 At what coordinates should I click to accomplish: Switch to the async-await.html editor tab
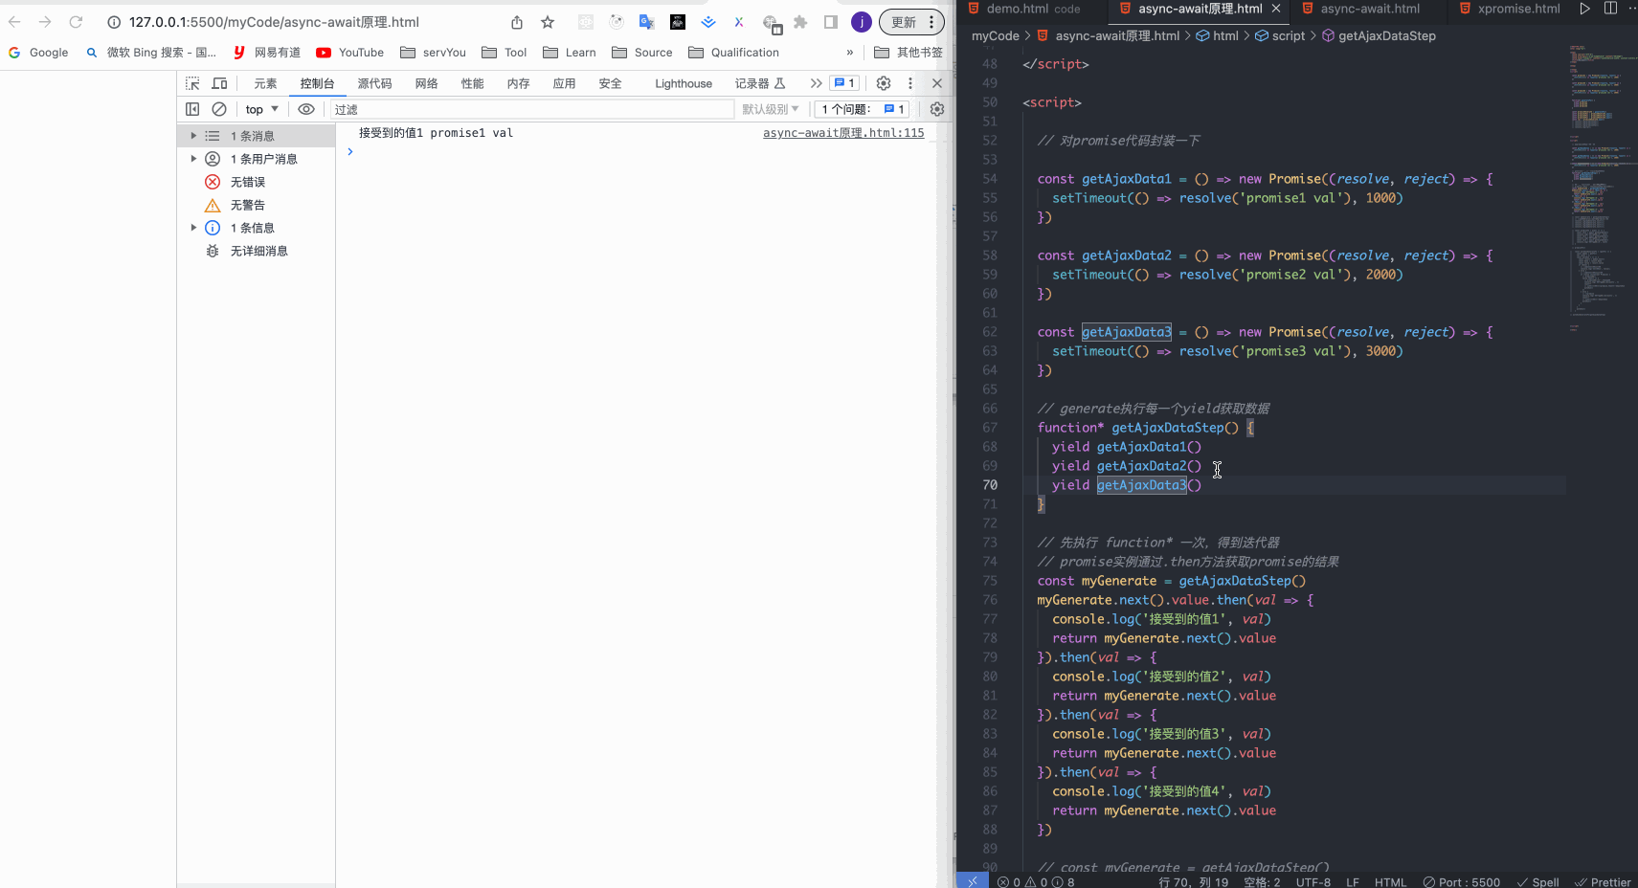[x=1369, y=9]
